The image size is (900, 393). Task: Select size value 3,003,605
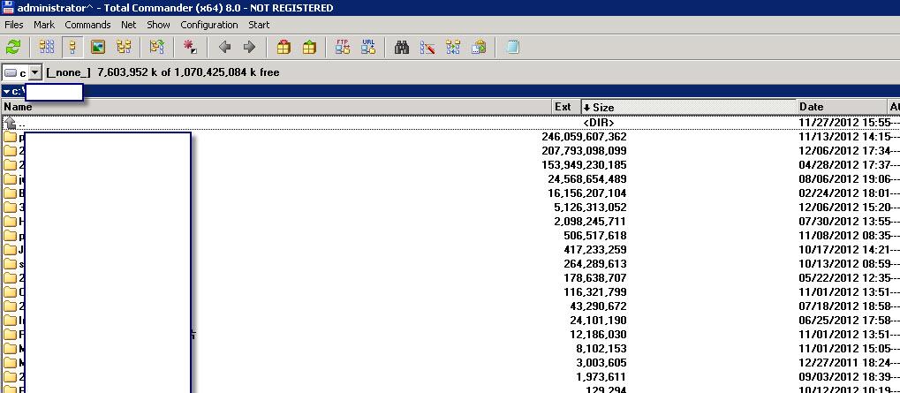[x=601, y=363]
